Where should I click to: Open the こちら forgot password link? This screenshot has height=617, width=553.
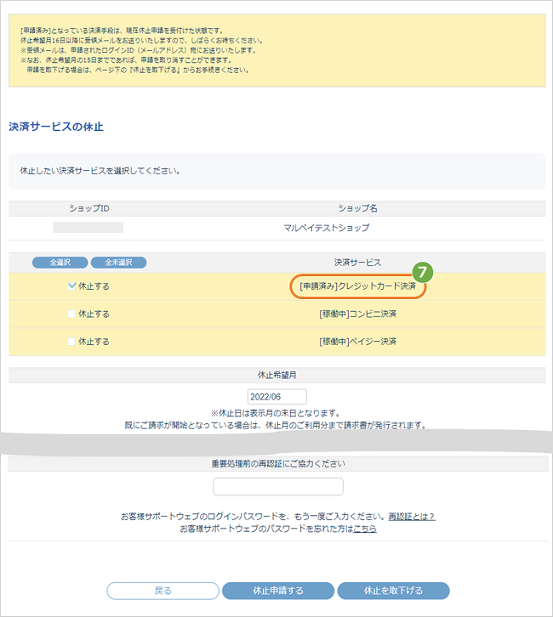[x=365, y=529]
